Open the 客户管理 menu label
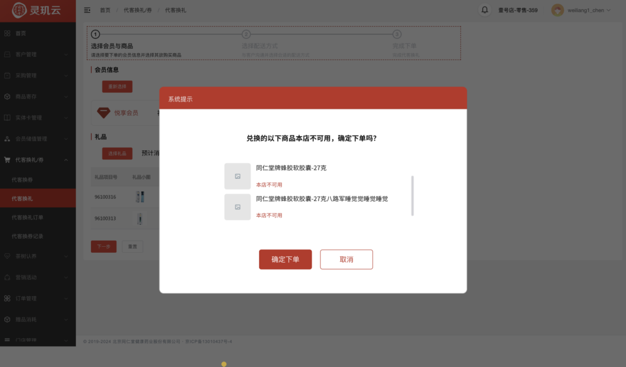 click(26, 54)
